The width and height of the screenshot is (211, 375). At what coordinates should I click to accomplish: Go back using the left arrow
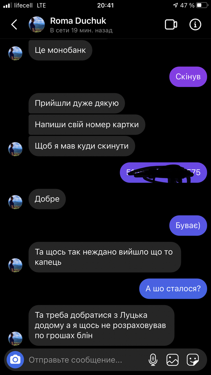(x=14, y=25)
